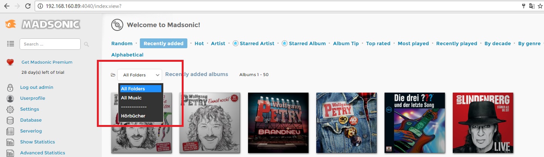The height and width of the screenshot is (157, 544).
Task: Click the sidebar list menu icon
Action: (x=11, y=44)
